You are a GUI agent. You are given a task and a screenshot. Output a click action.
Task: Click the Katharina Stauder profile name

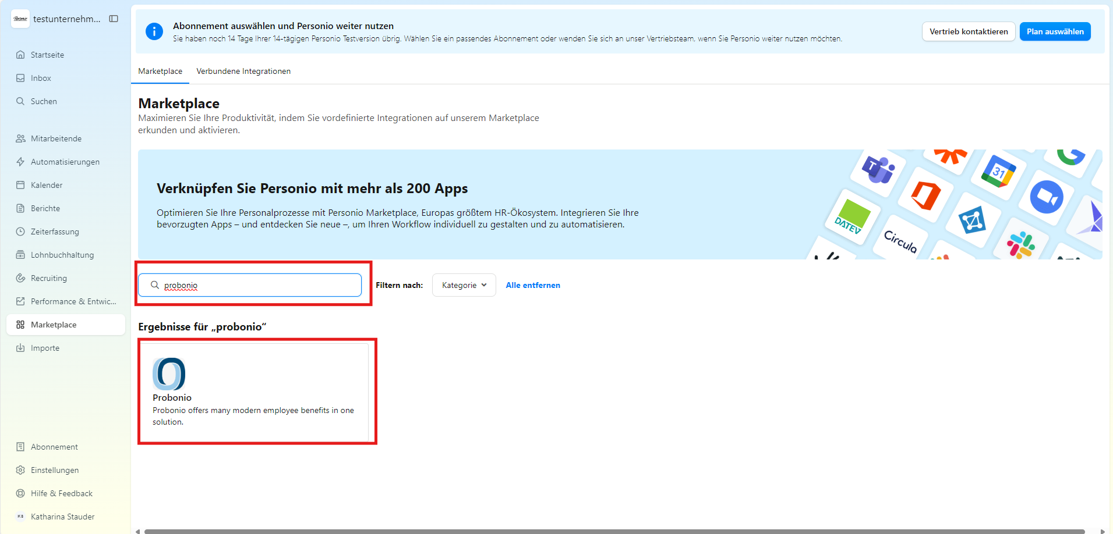click(x=62, y=517)
